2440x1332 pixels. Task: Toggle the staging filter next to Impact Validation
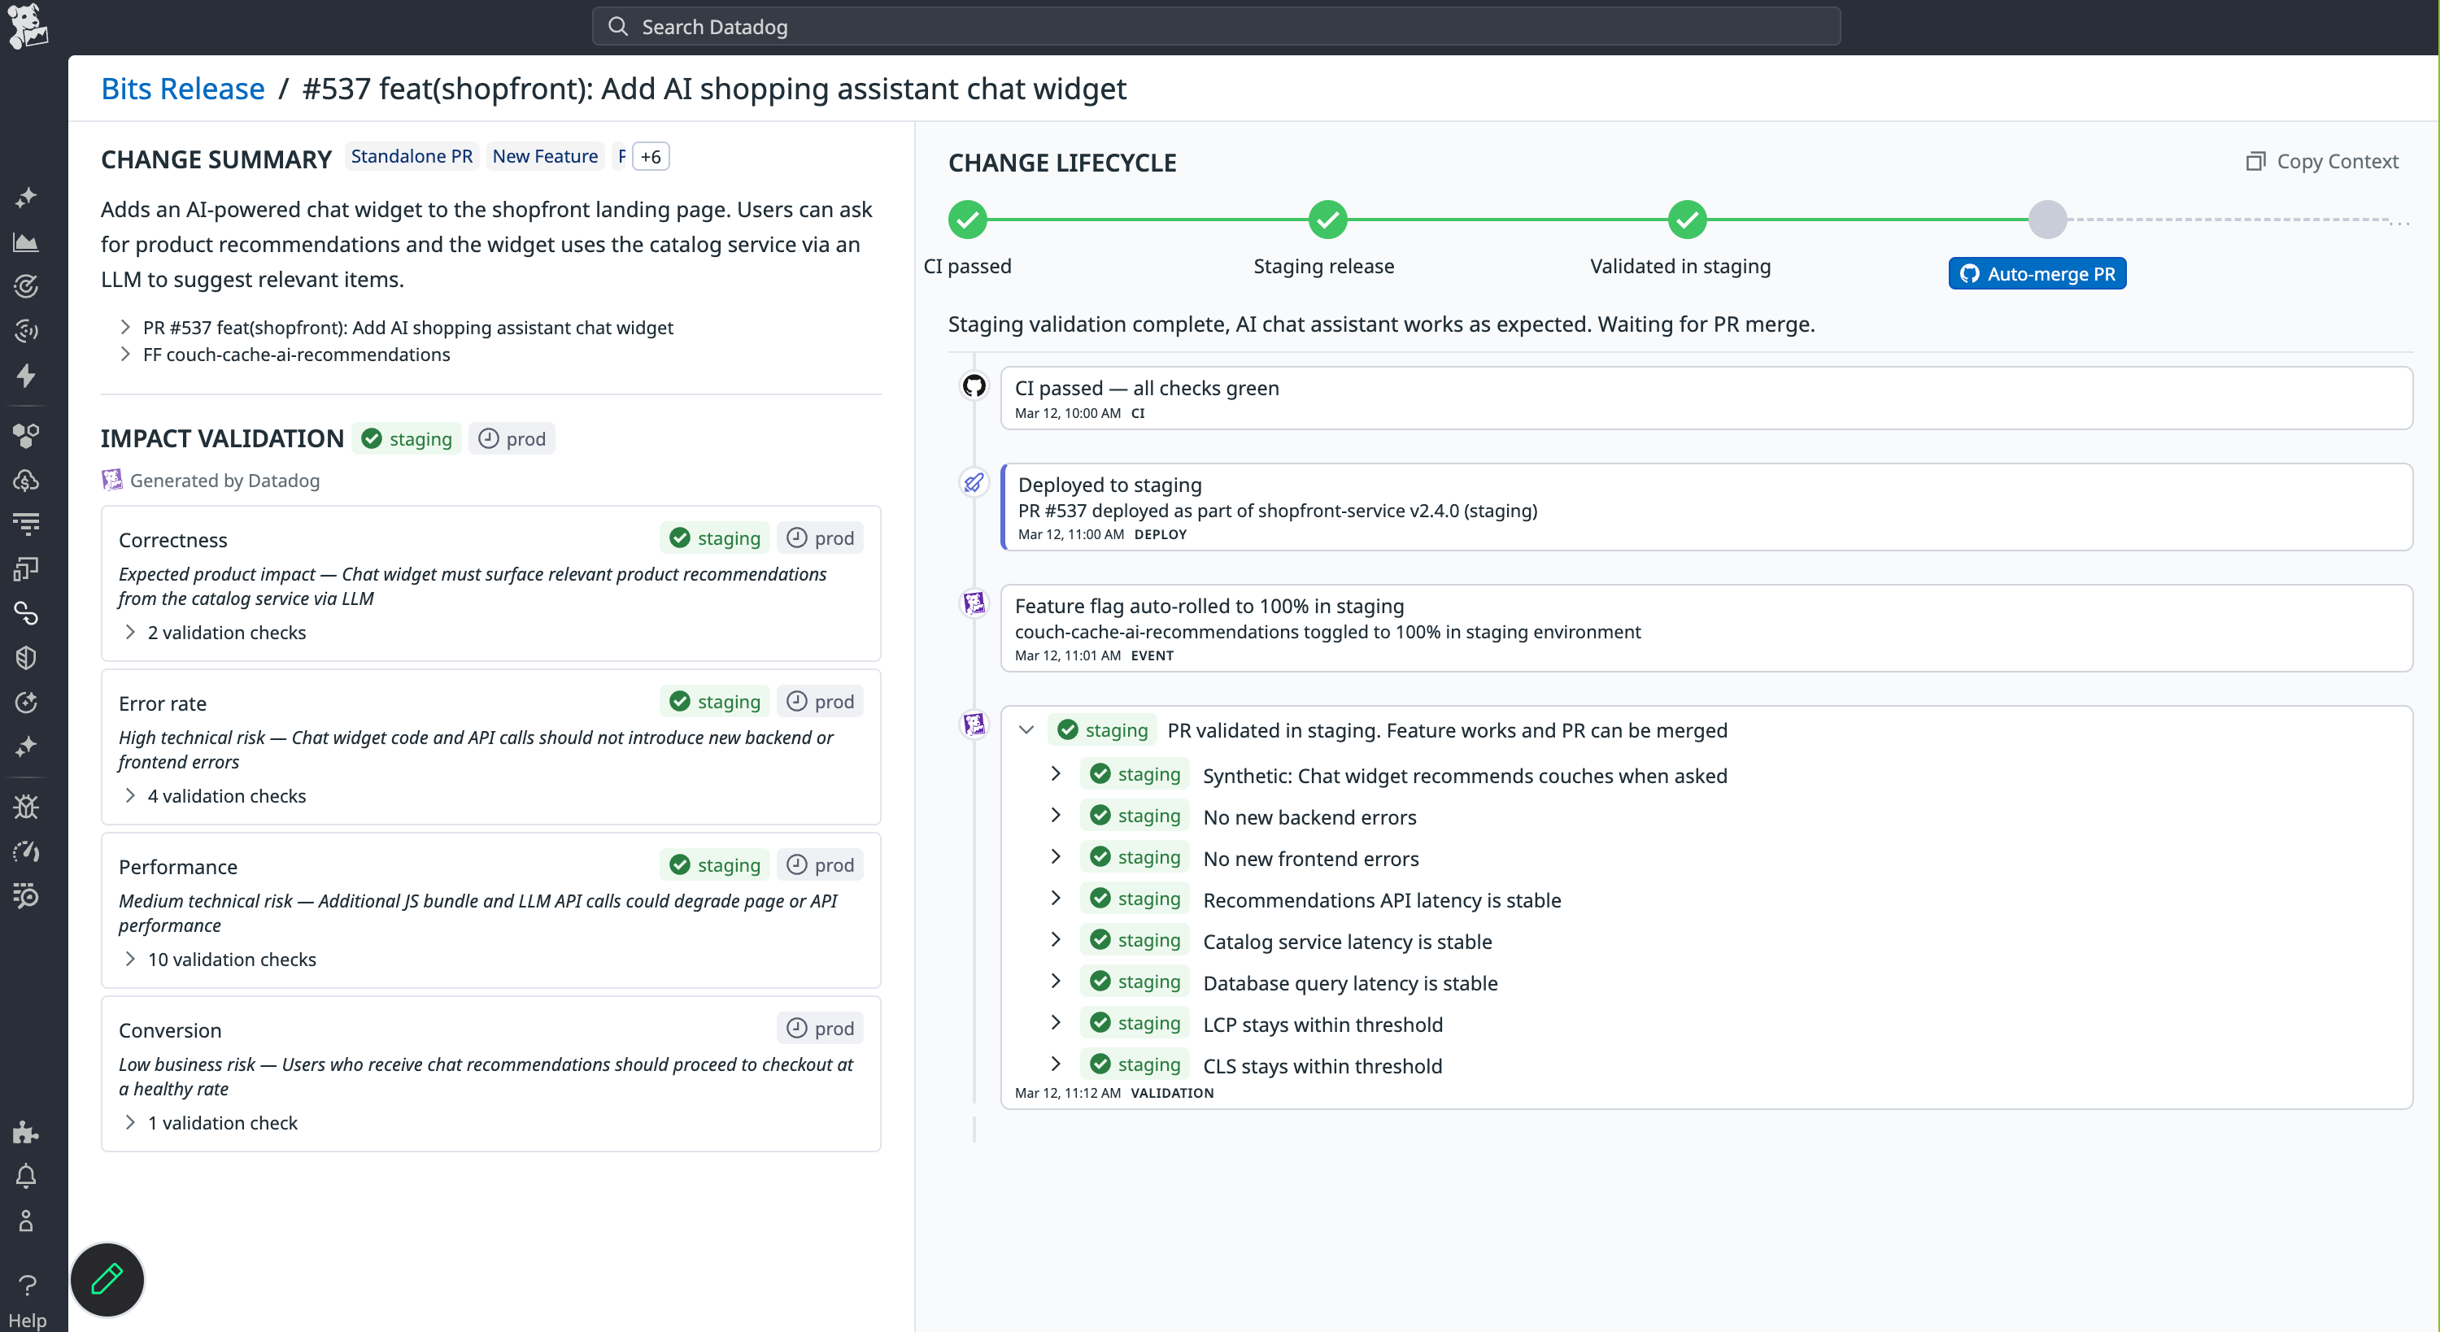pyautogui.click(x=407, y=438)
